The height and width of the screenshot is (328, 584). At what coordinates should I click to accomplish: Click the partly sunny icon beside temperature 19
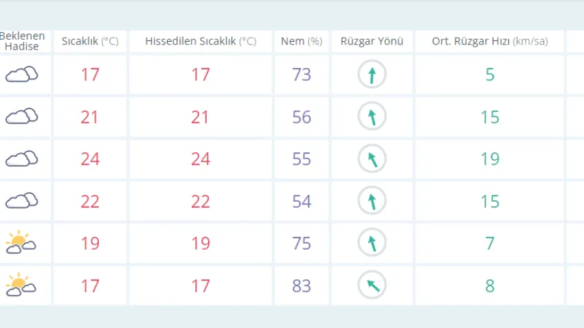click(x=21, y=243)
